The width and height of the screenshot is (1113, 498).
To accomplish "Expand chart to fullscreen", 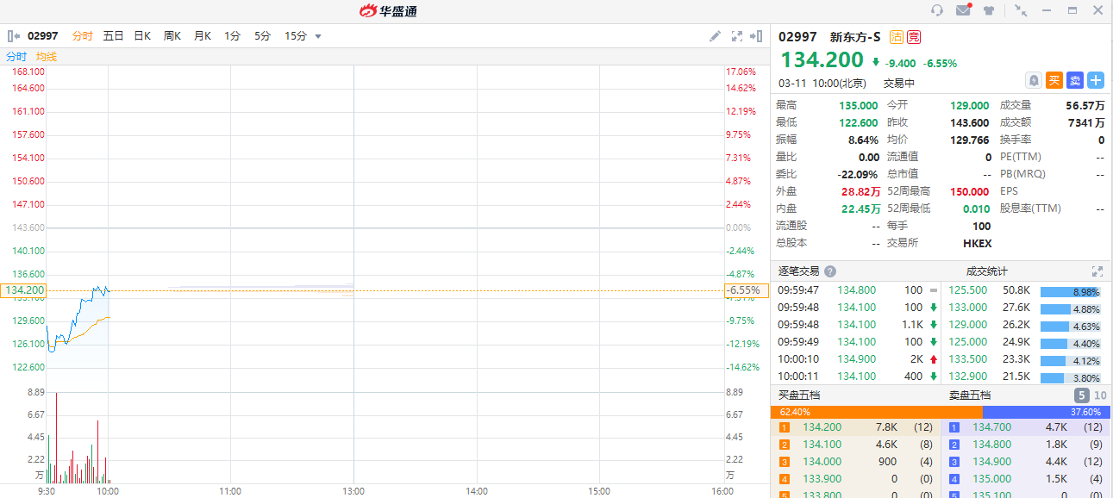I will [736, 36].
